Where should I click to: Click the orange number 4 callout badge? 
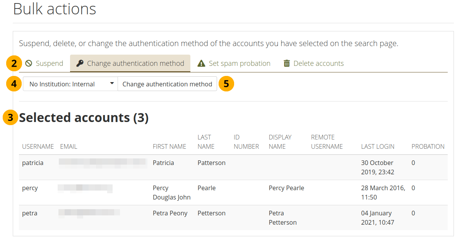14,84
